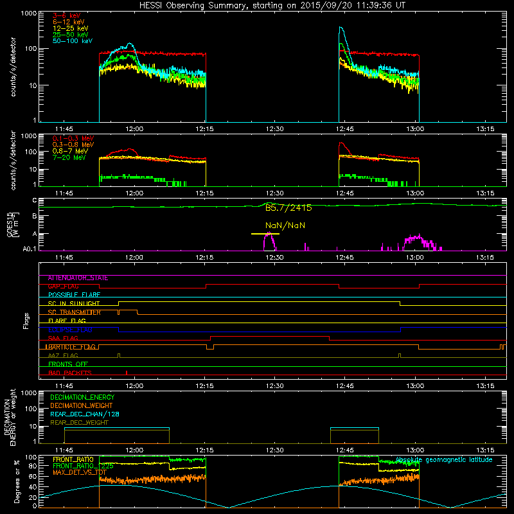
Task: Click the 12:30 tick label under the Flags panel
Action: [275, 386]
